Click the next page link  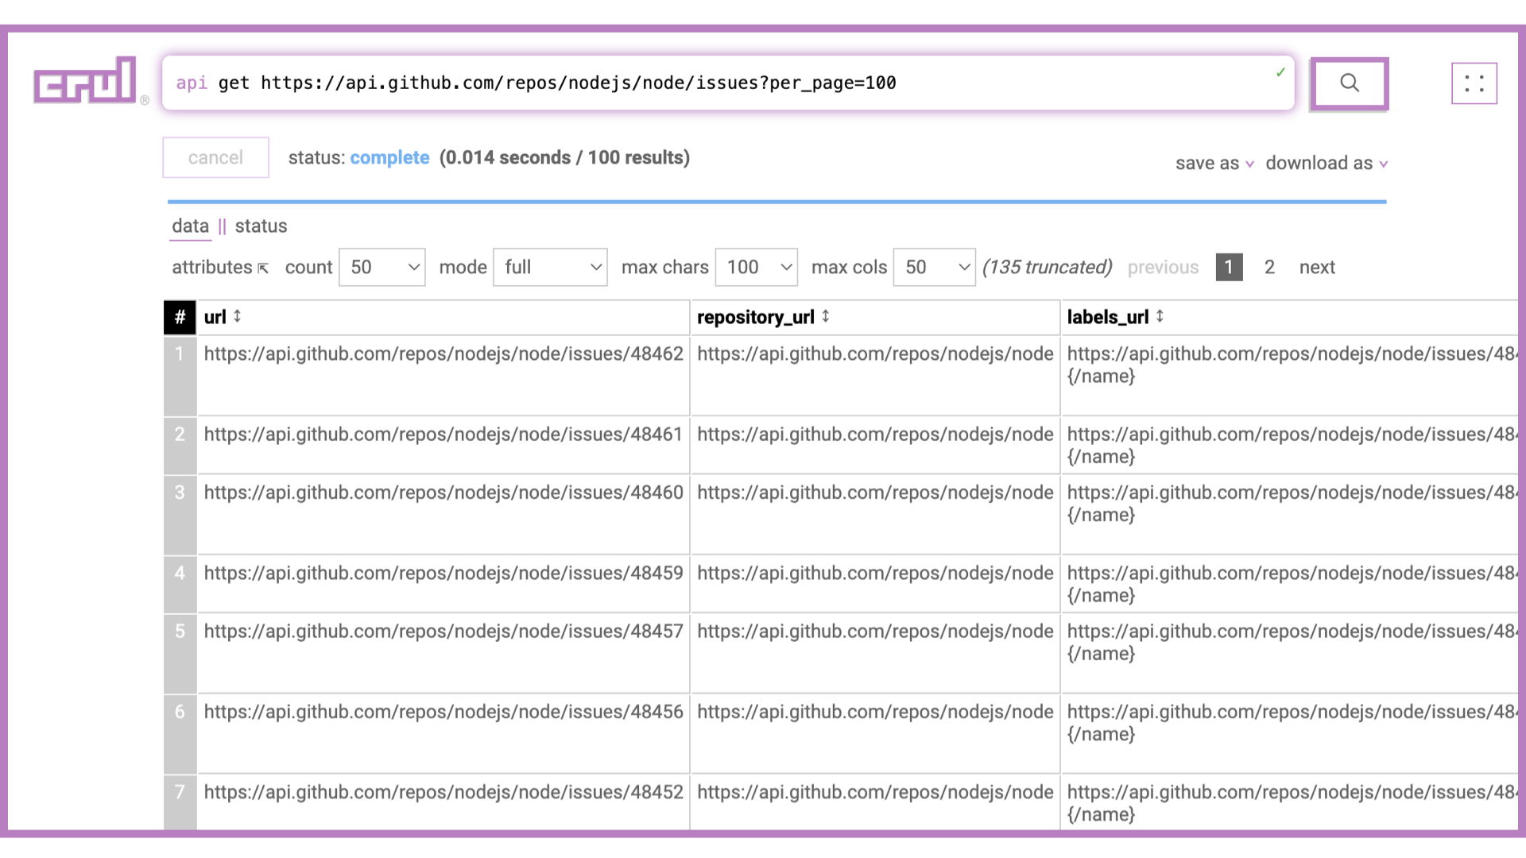(x=1317, y=267)
